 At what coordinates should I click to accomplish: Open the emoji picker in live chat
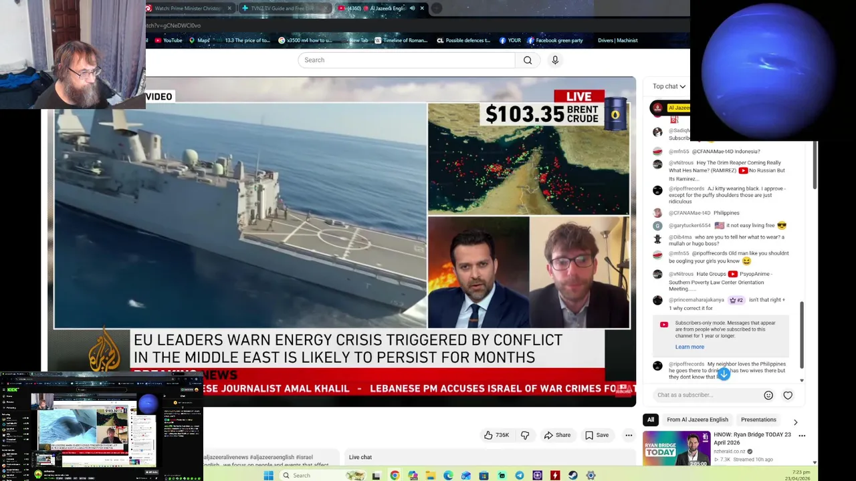tap(768, 395)
